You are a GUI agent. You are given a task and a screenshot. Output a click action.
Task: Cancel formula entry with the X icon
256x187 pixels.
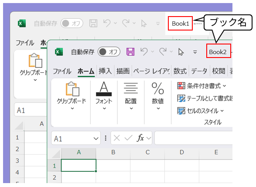point(117,138)
